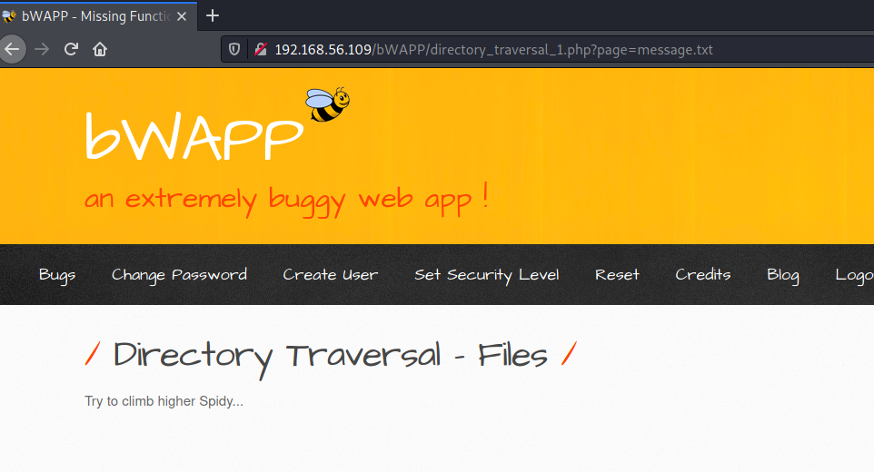Reload the current page

coord(71,50)
